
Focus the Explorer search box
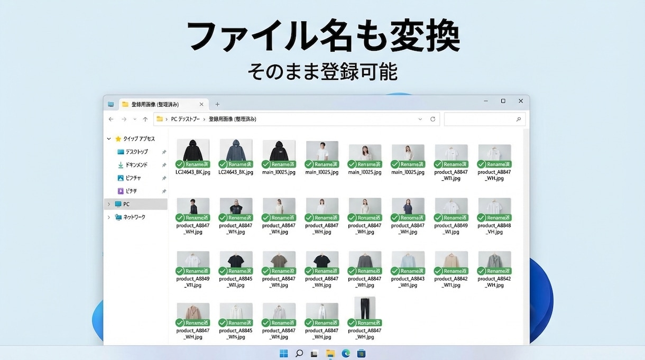pyautogui.click(x=485, y=119)
